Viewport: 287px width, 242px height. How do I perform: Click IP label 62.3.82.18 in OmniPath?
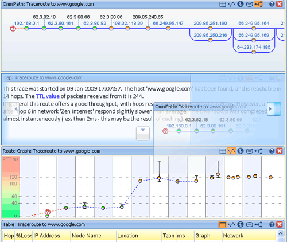(44, 17)
